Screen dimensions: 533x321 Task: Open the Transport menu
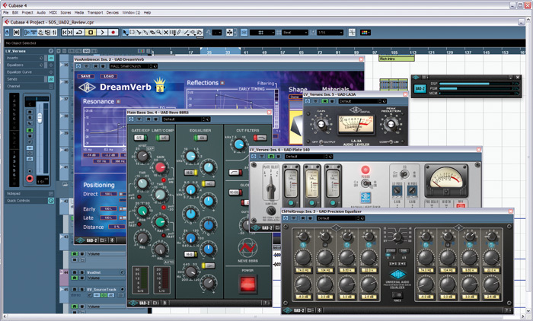point(95,13)
